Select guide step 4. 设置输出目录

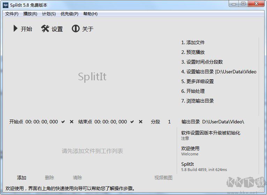tap(219, 72)
